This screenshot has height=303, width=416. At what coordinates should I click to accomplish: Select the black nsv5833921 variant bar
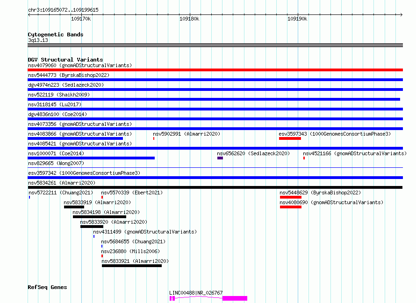(x=132, y=266)
